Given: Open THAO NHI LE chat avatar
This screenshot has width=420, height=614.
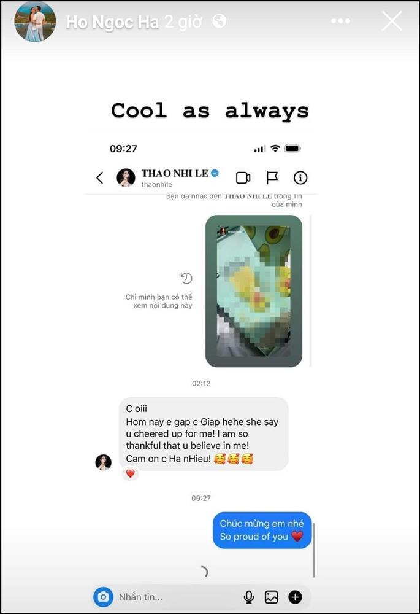Looking at the screenshot, I should click(126, 177).
